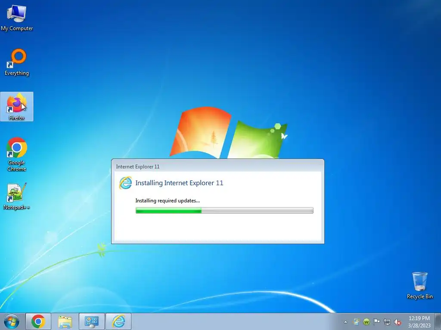The image size is (441, 330).
Task: Click the green W tray icon
Action: [366, 322]
